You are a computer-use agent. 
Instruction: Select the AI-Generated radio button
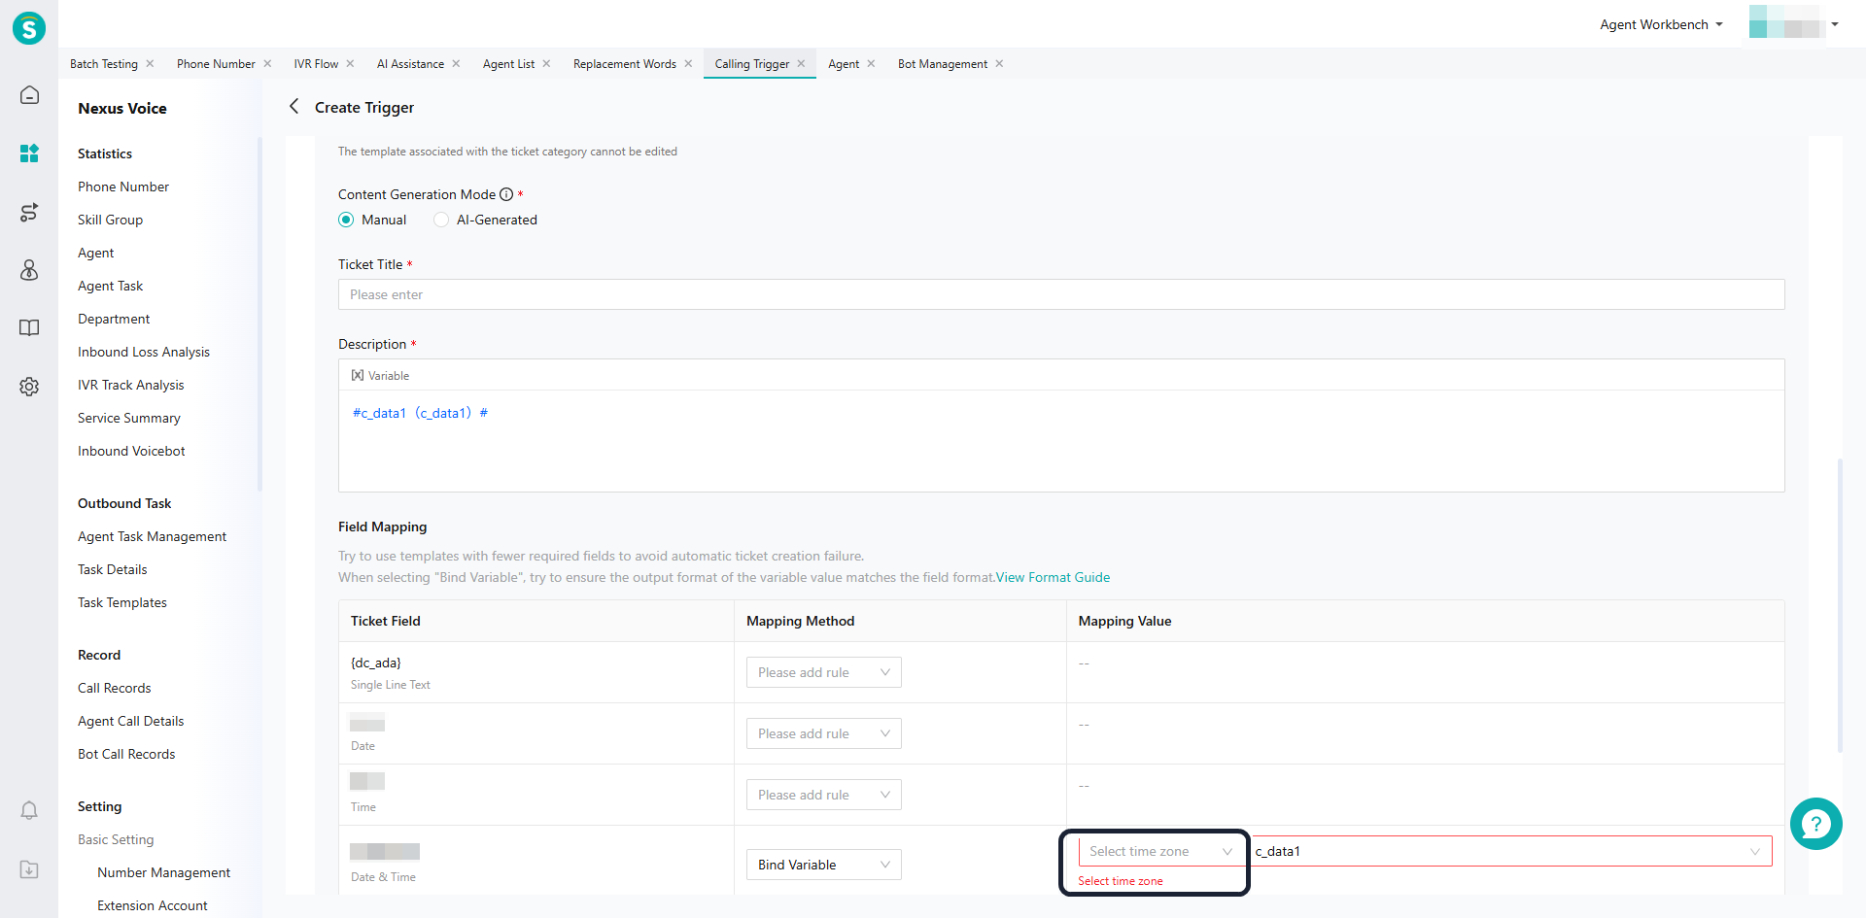point(441,220)
